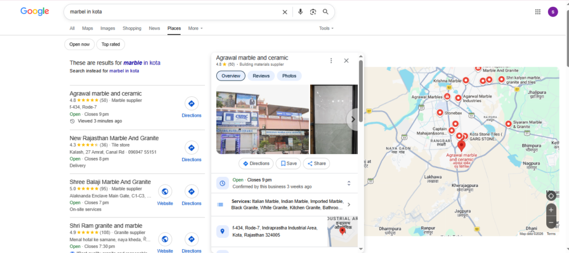The width and height of the screenshot is (569, 253).
Task: Expand the Services list chevron
Action: pos(349,205)
